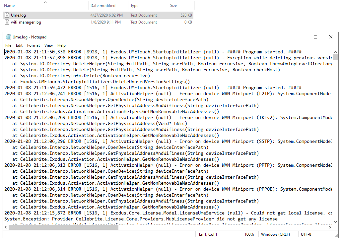Click the vertical scrollbar up arrow

click(x=335, y=52)
